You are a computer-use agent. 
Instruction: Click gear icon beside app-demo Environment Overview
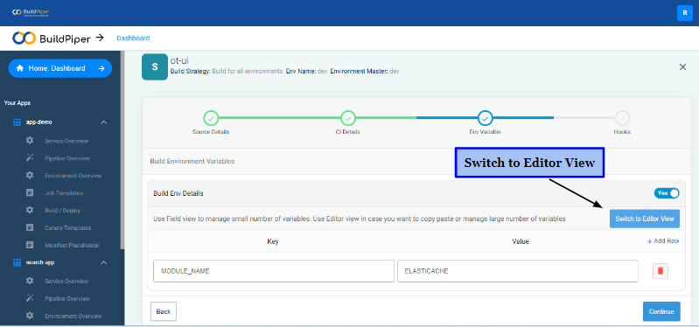[x=30, y=175]
